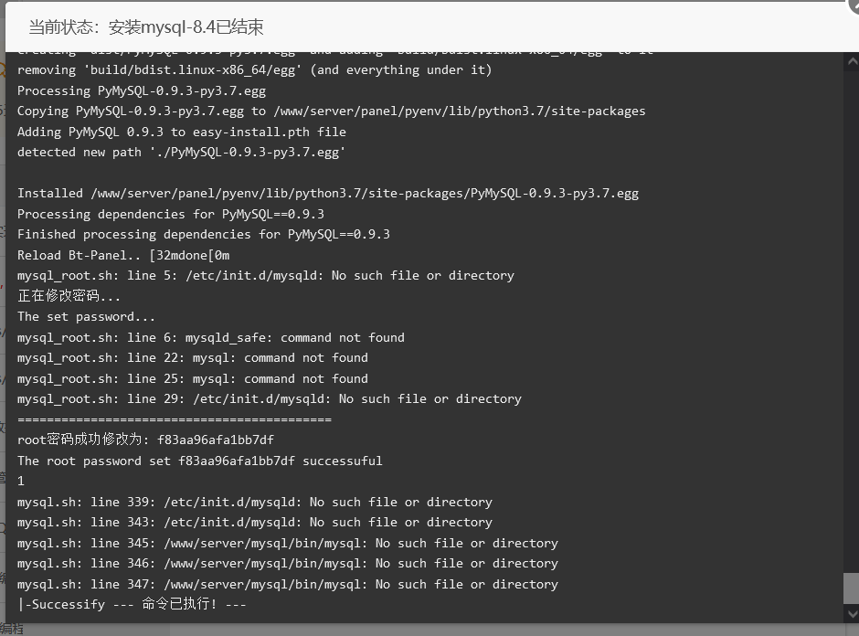Click the scrollbar down arrow
Image resolution: width=859 pixels, height=636 pixels.
tap(853, 613)
